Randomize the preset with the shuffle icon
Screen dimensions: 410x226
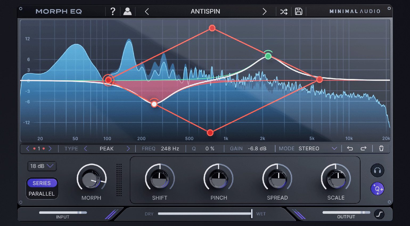(283, 11)
